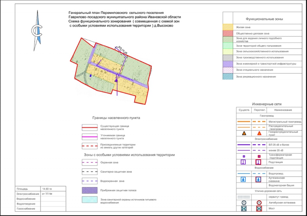This screenshot has width=307, height=216.
Task: Click Присоединяемые территории red dashed sample
Action: 89,146
